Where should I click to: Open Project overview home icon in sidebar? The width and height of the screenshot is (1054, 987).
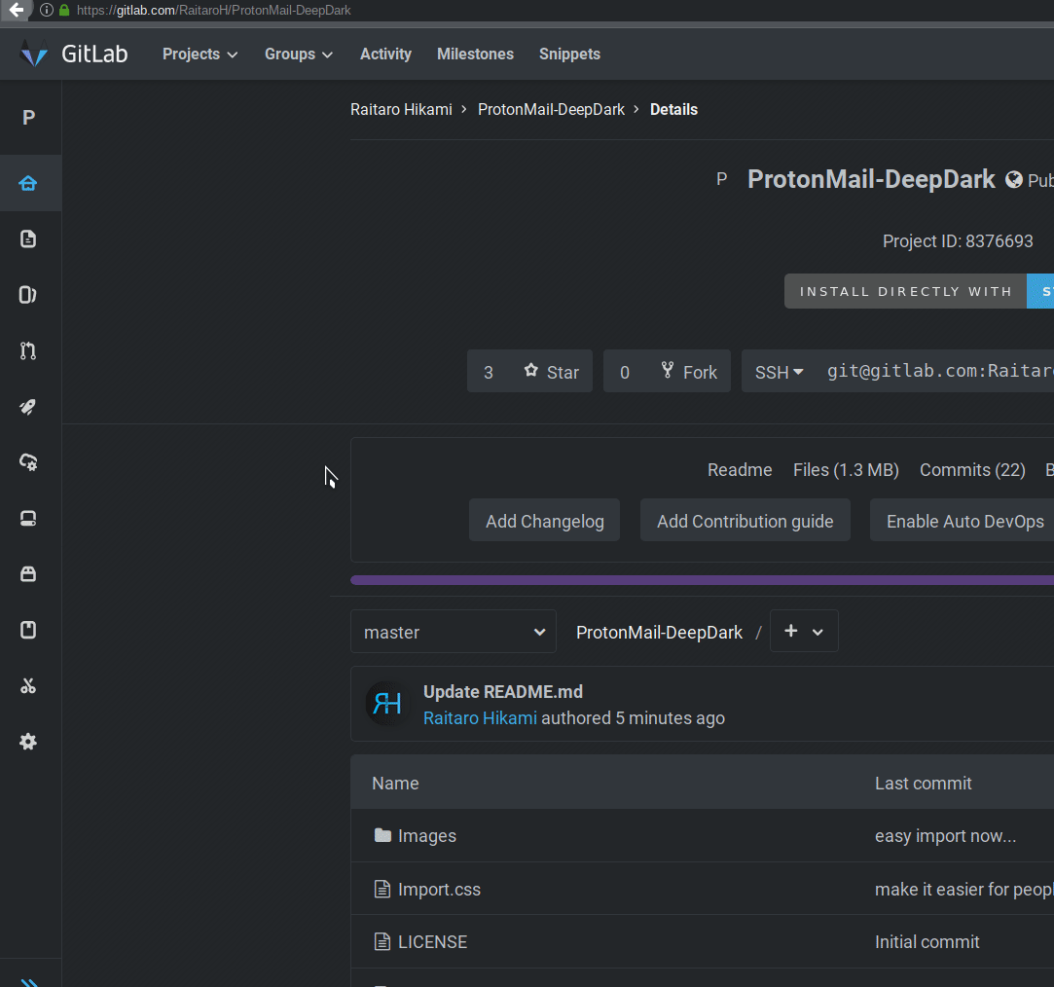28,183
